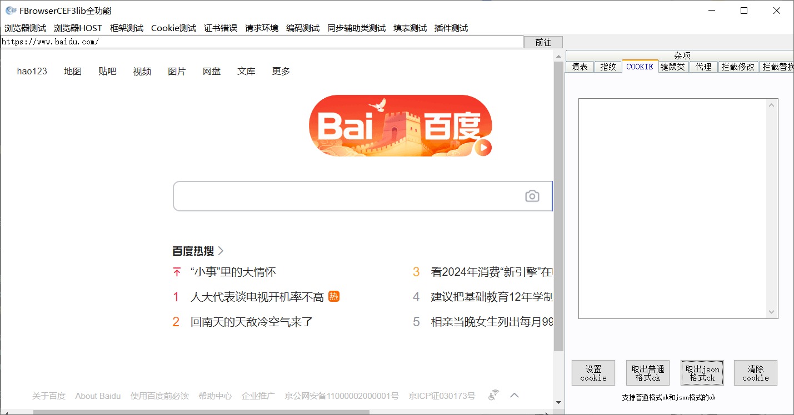The height and width of the screenshot is (415, 794).
Task: Select the COOKIE tab
Action: coord(640,66)
